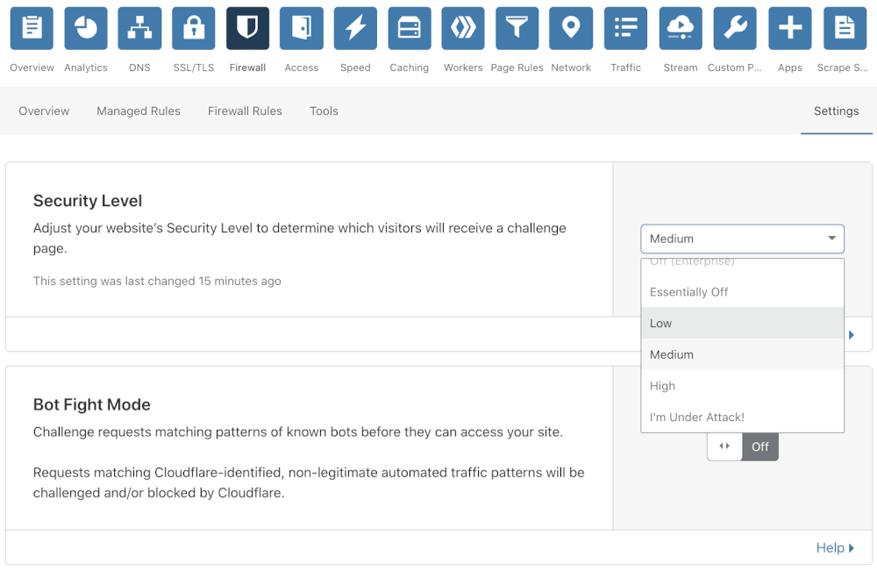Go to the Tools tab
Viewport: 877px width, 571px height.
tap(324, 111)
